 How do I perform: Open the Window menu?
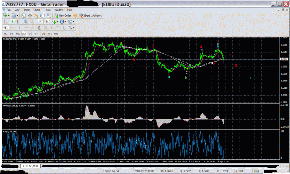click(58, 10)
